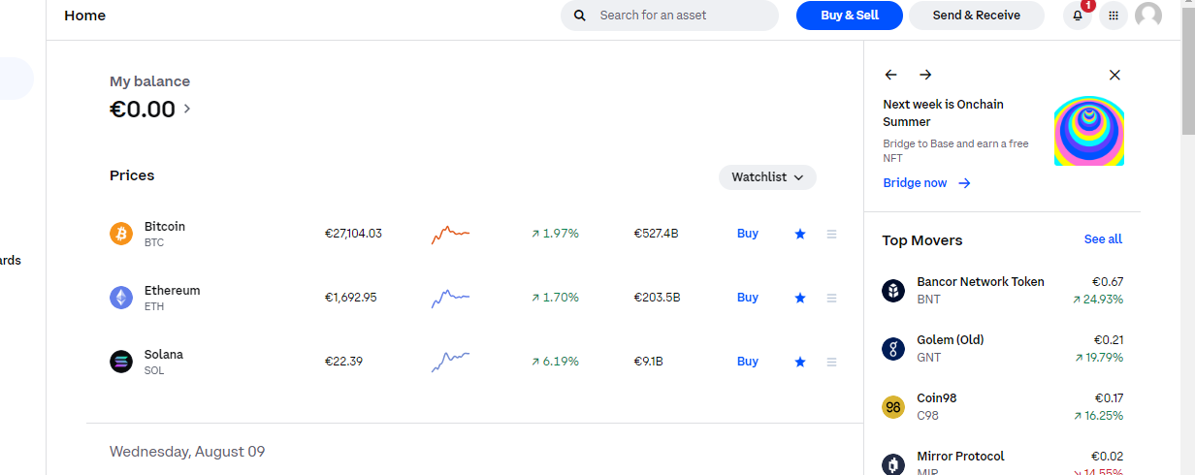Click the Next week is Onchain Summer headline
1195x475 pixels.
coord(943,113)
